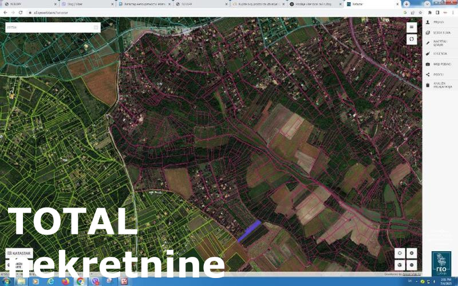Open the browser extensions puzzle icon
Viewport: 458px width, 286px height.
pos(430,13)
